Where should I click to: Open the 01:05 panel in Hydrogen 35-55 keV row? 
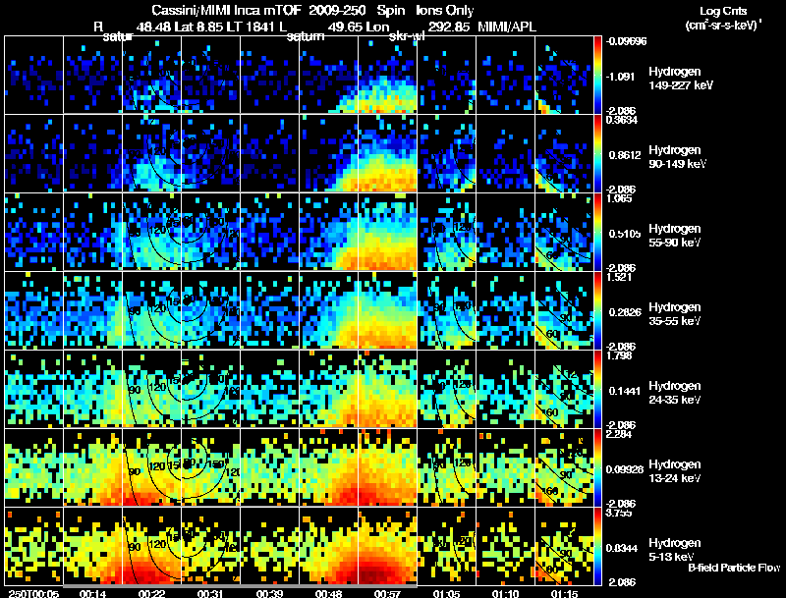point(447,310)
